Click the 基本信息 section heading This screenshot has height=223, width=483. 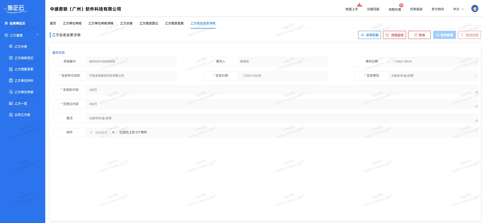coord(59,53)
